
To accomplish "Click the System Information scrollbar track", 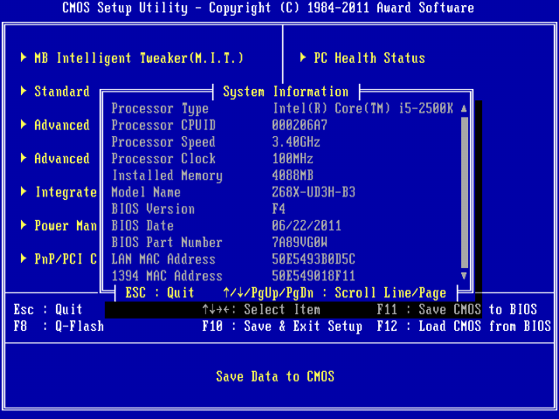I will pyautogui.click(x=464, y=192).
